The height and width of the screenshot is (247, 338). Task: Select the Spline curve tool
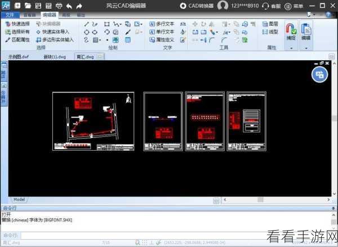(x=86, y=40)
